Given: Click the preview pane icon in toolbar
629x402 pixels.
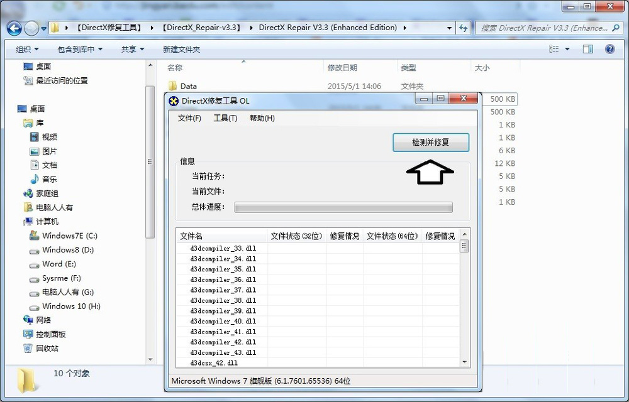Looking at the screenshot, I should 588,48.
